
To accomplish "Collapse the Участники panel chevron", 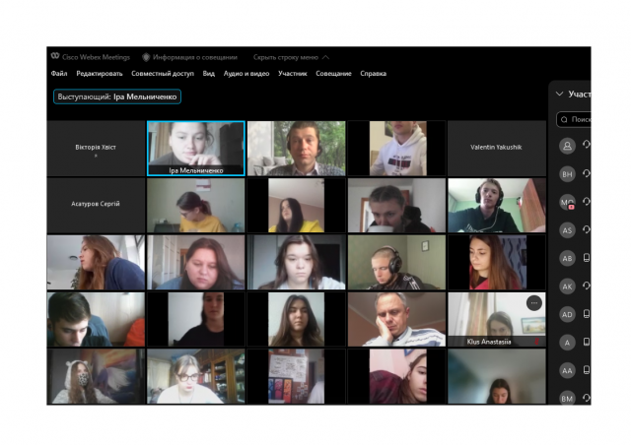I will pos(559,95).
